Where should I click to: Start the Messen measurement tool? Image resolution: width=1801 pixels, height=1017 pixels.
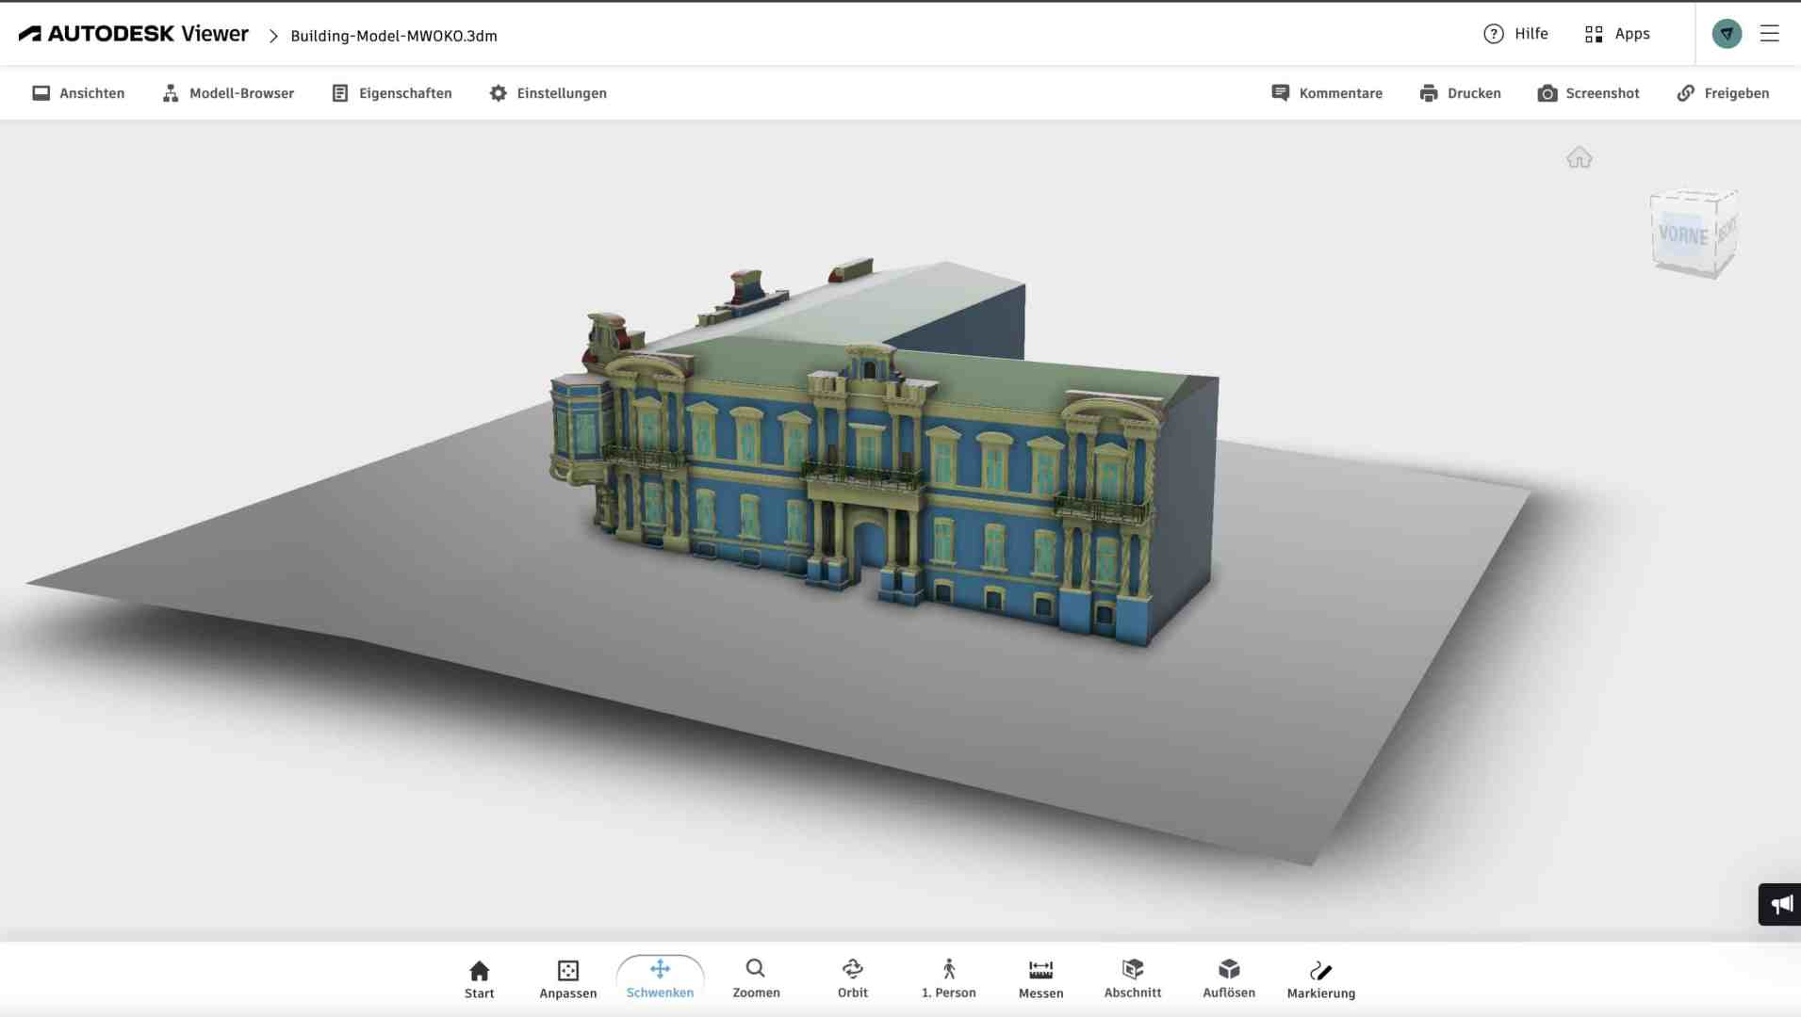[x=1040, y=977]
